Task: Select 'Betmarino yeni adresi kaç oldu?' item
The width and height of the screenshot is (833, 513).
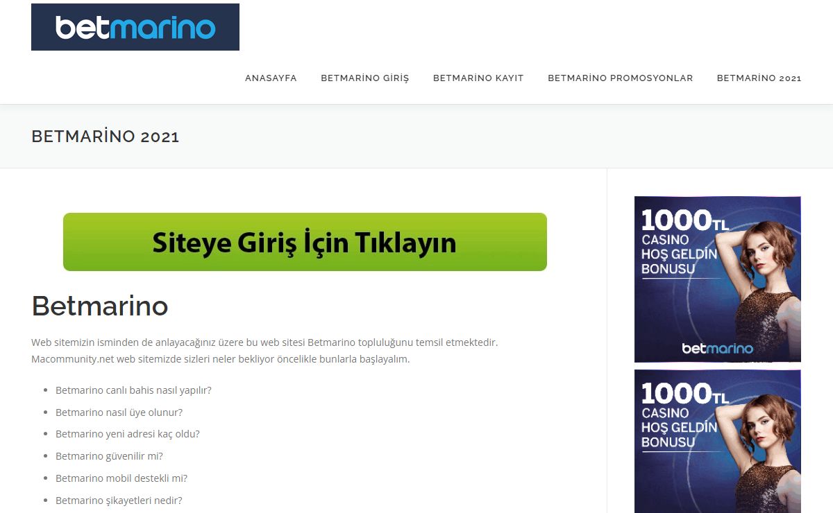Action: coord(128,434)
